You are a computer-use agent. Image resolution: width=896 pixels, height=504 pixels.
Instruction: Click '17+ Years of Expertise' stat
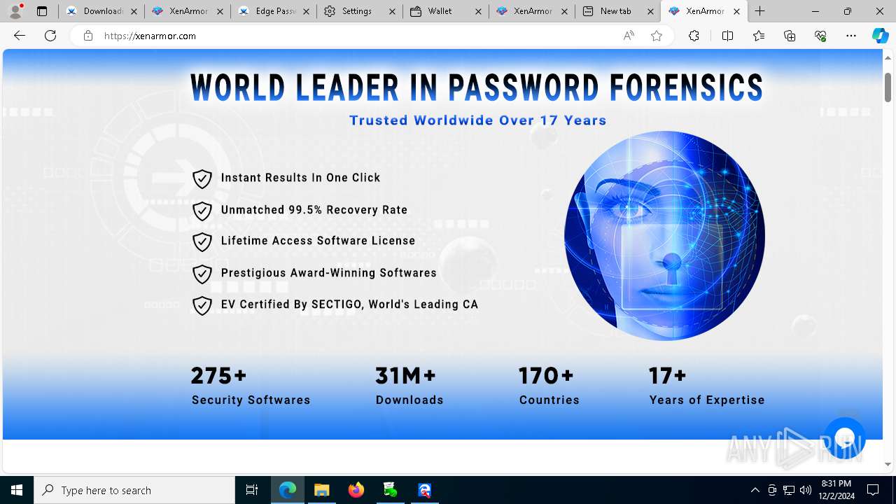(x=707, y=386)
